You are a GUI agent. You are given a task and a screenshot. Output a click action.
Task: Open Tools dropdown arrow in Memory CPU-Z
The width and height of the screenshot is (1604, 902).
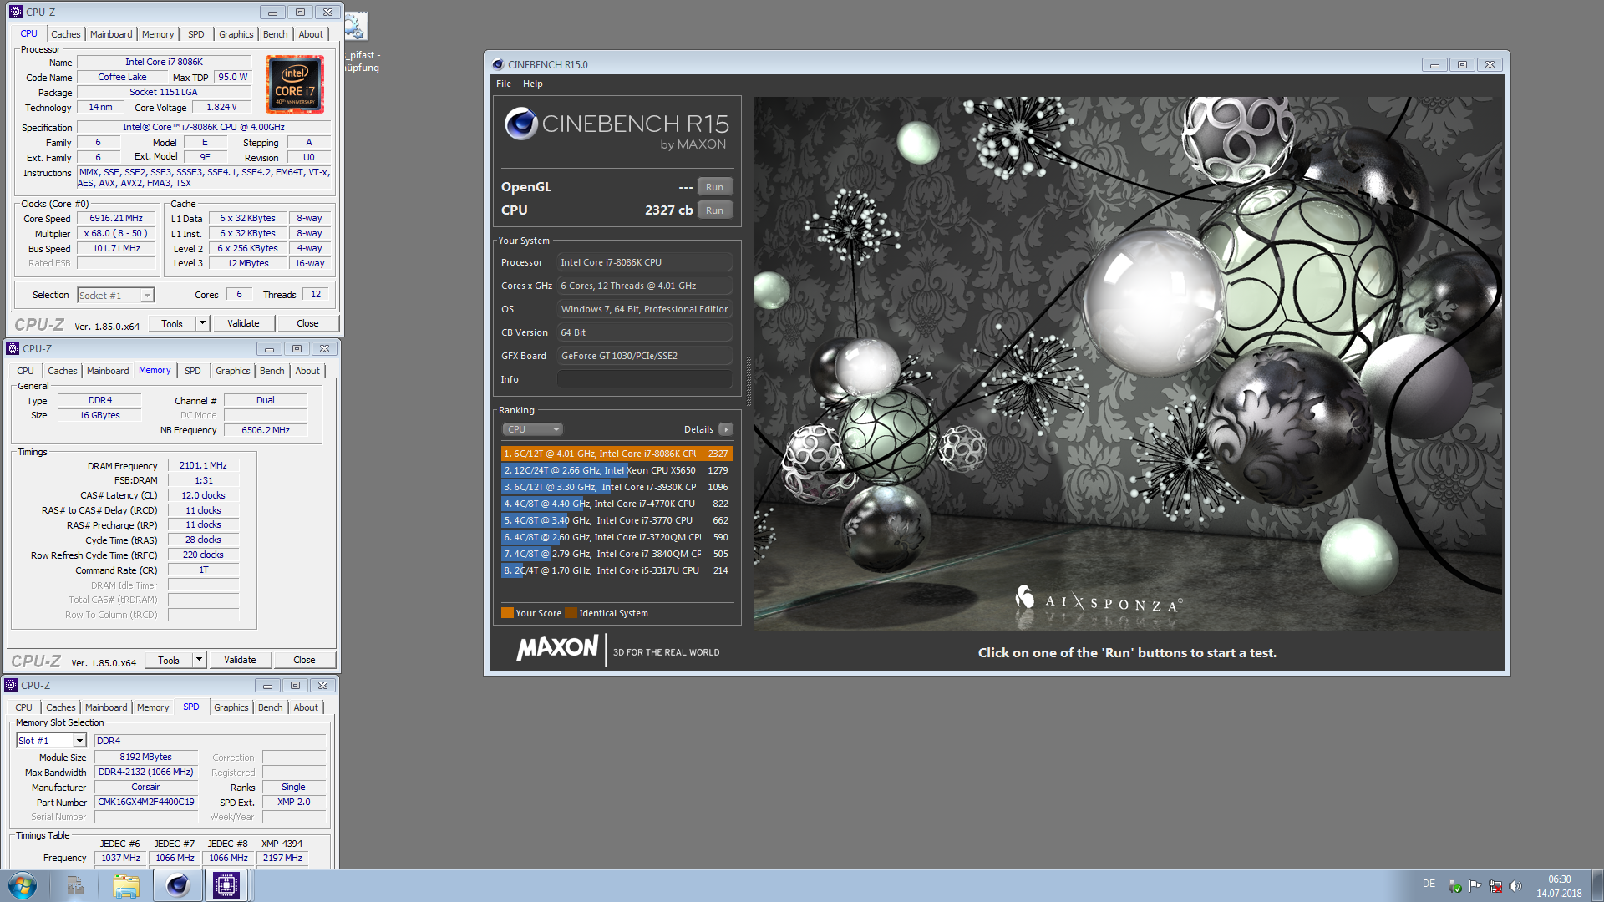[199, 660]
